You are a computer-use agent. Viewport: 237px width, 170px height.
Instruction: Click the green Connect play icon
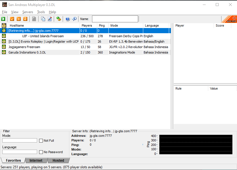(x=3, y=19)
